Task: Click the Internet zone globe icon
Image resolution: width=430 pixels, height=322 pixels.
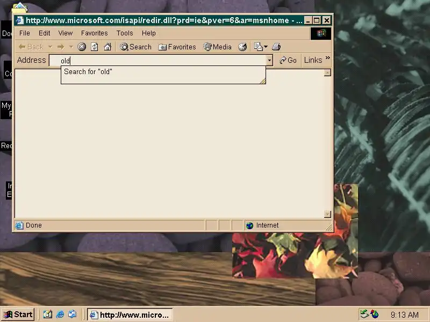Action: pos(249,225)
